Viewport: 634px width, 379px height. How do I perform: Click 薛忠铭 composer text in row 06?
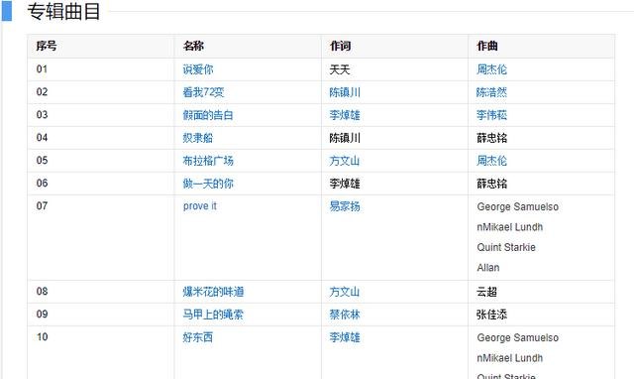(x=491, y=184)
